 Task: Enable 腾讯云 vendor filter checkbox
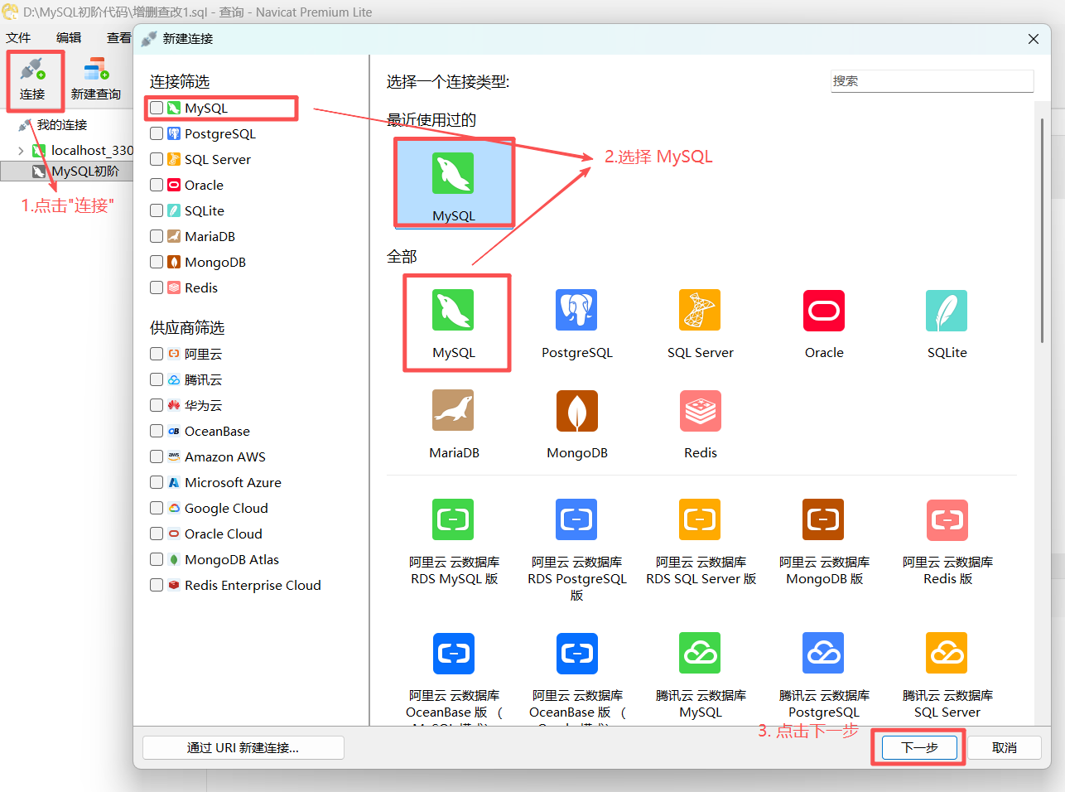point(157,379)
